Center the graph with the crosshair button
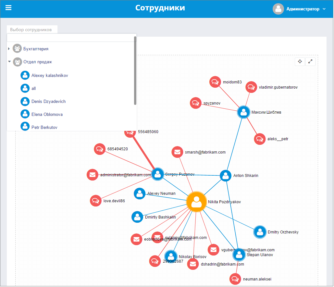Viewport: 334px width, 287px height. [x=300, y=62]
